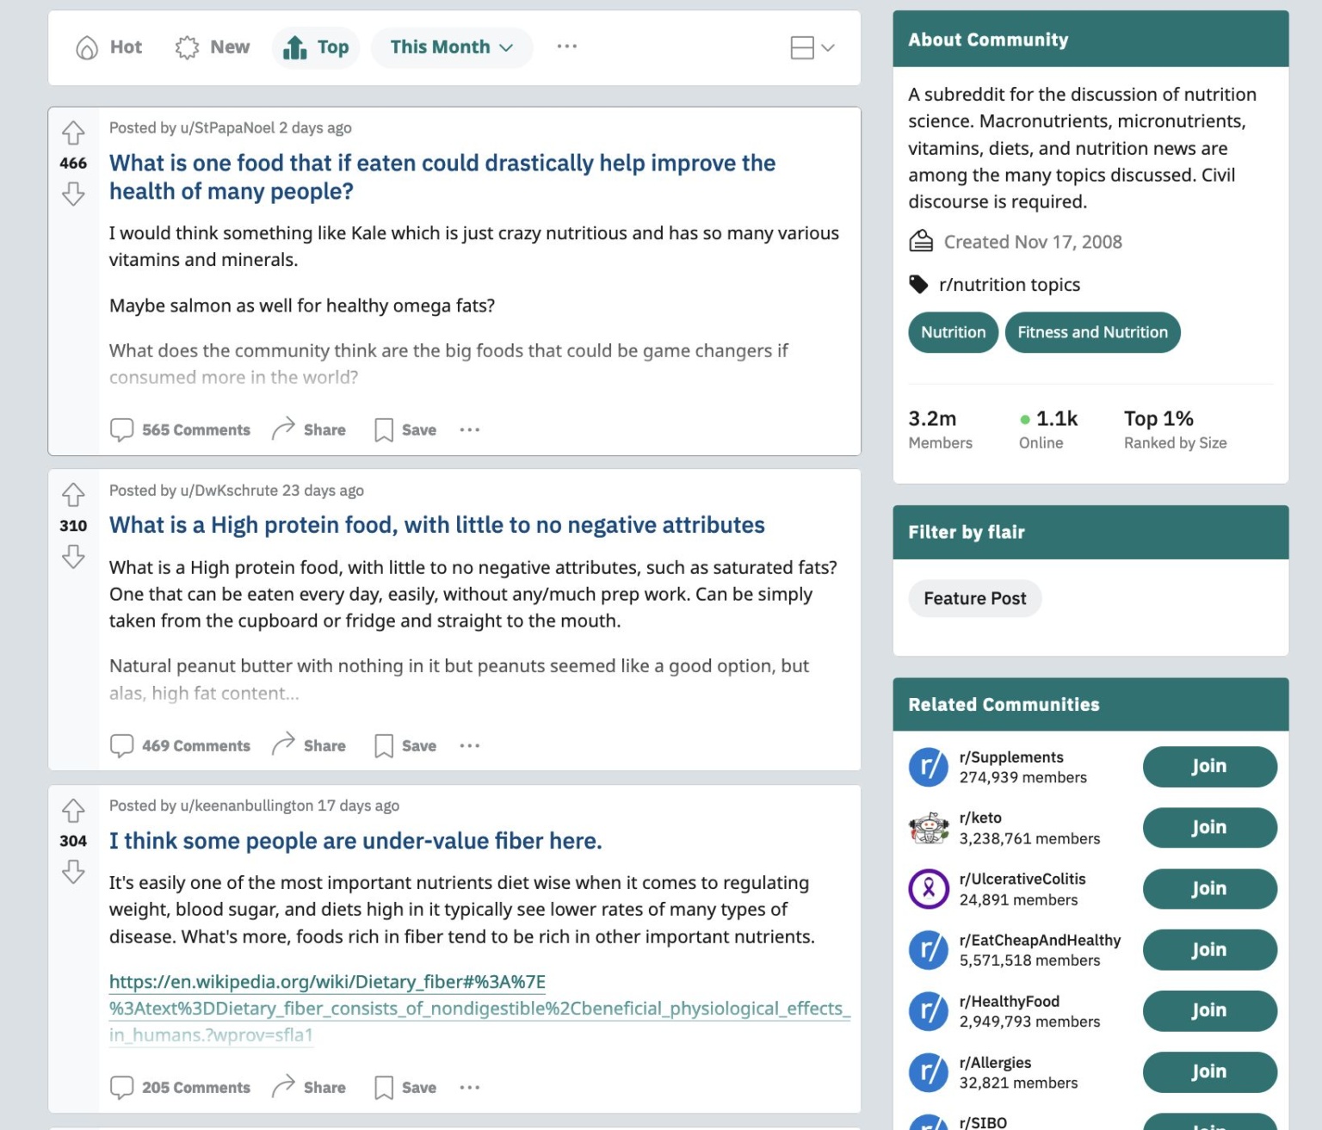Switch to the Top sort tab
Image resolution: width=1322 pixels, height=1130 pixels.
[316, 47]
